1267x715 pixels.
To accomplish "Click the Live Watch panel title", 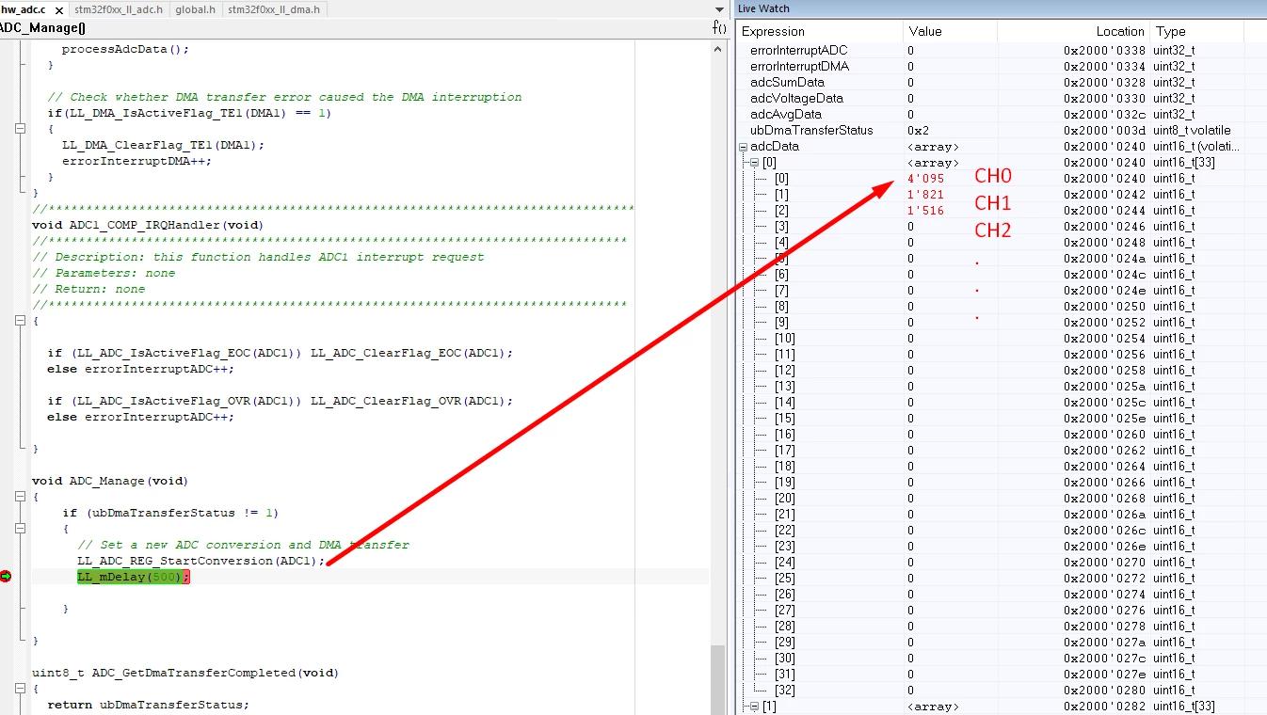I will 763,8.
